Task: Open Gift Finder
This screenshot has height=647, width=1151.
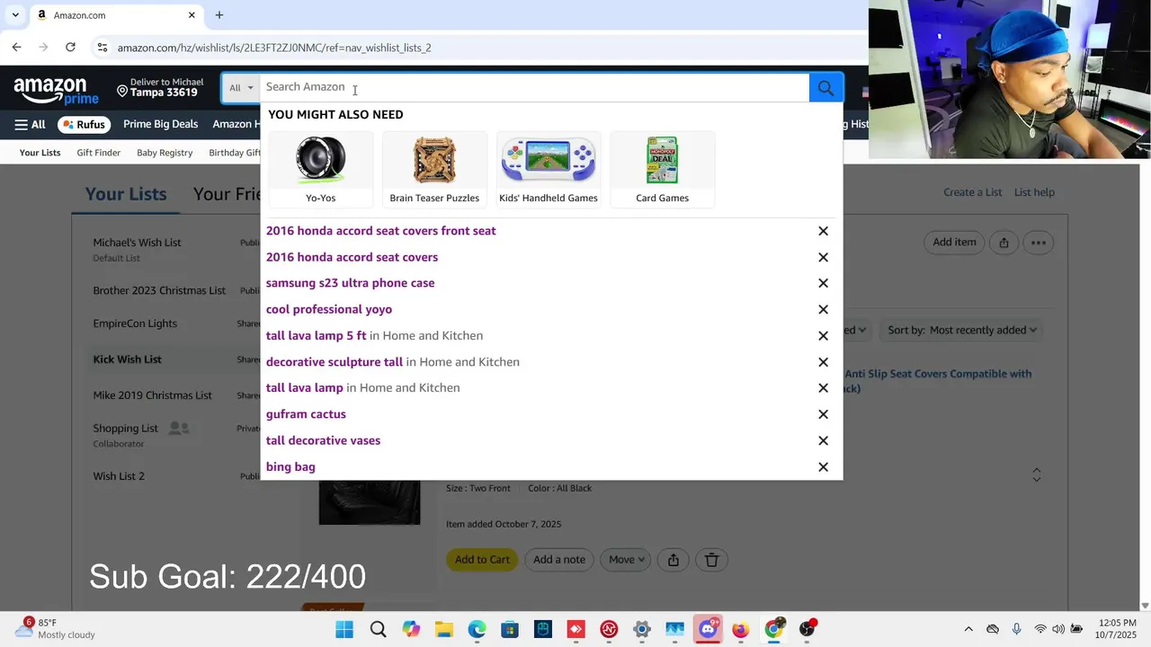Action: coord(98,153)
